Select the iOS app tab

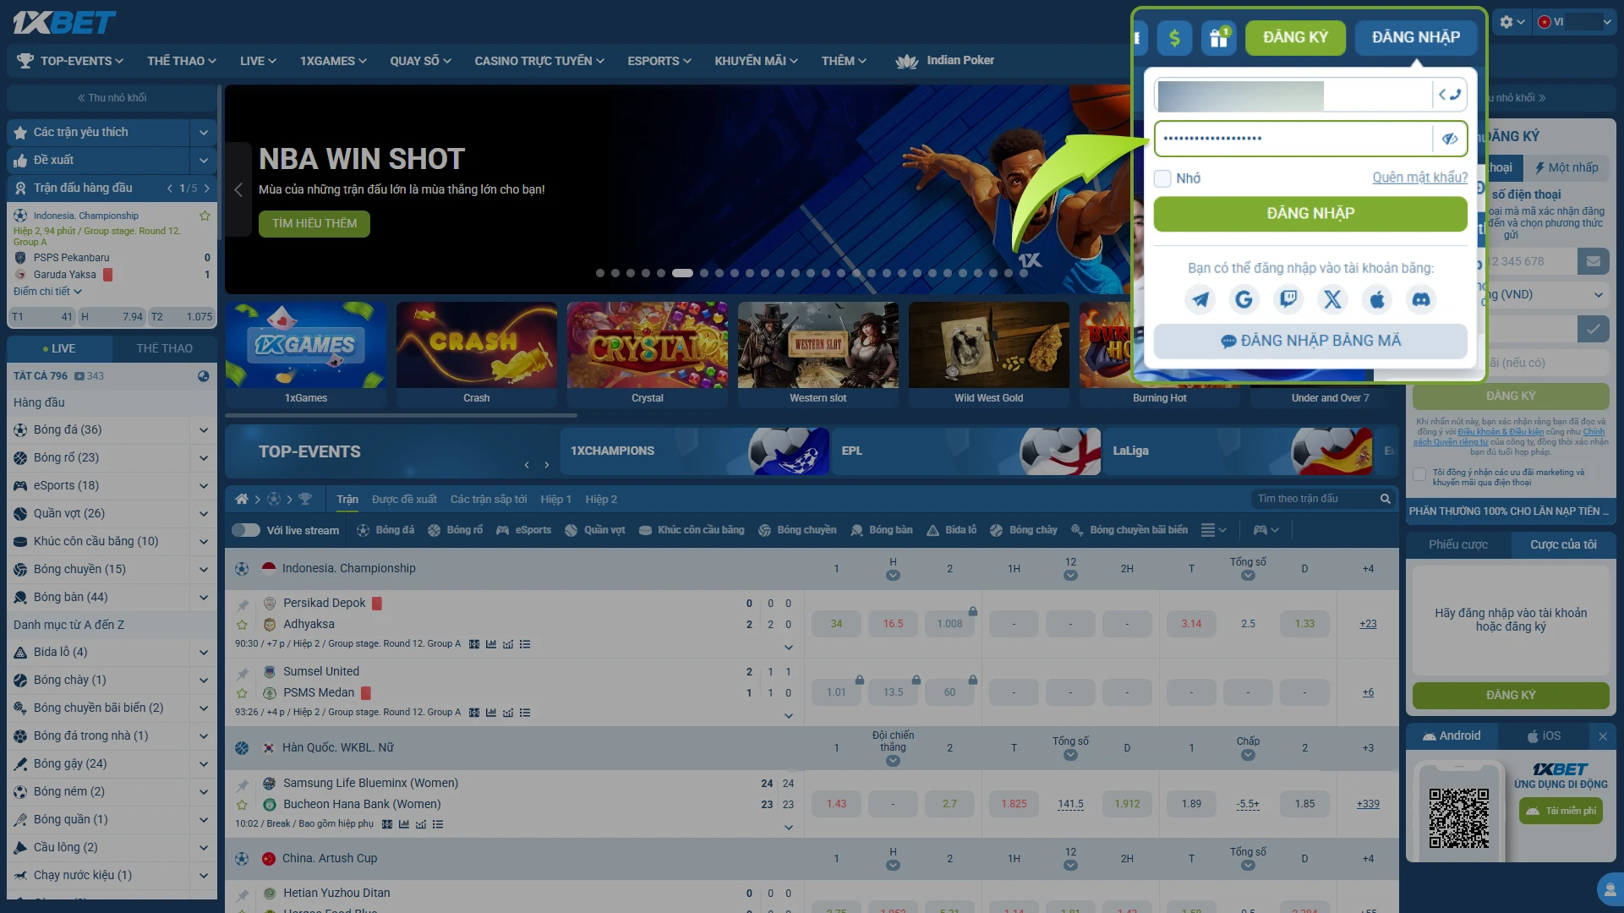pyautogui.click(x=1544, y=736)
